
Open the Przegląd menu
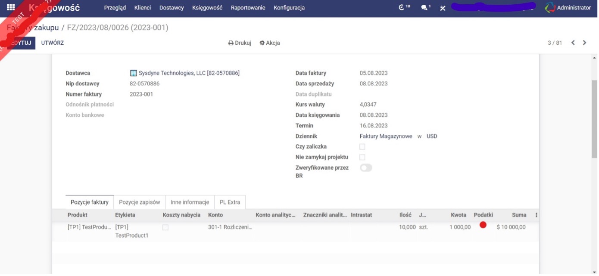pos(115,8)
